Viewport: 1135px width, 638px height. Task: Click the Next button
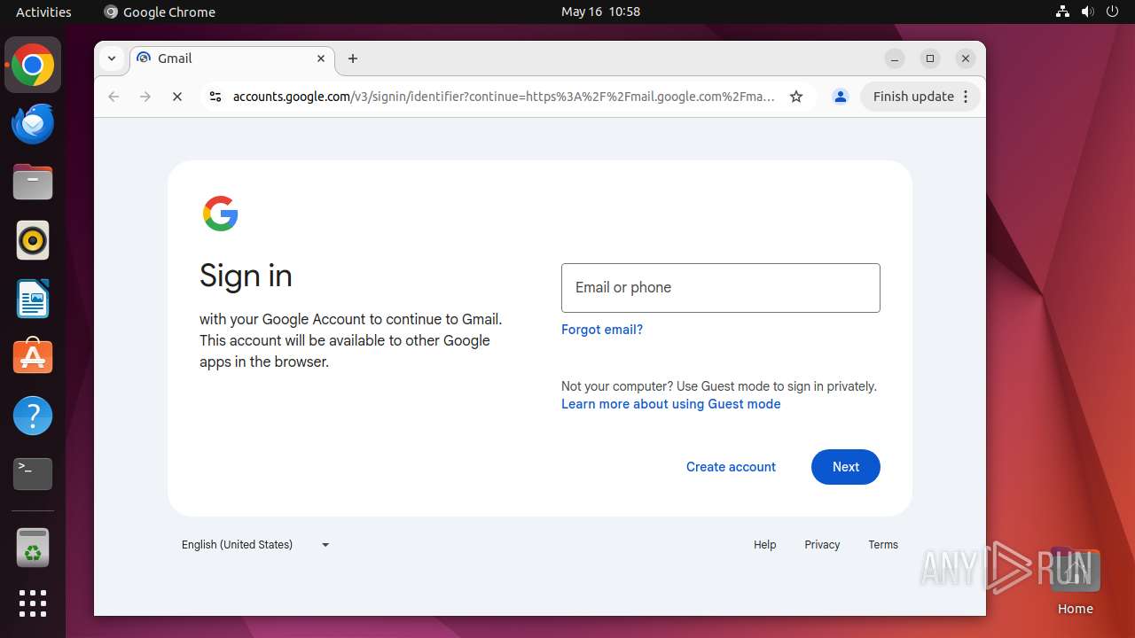click(846, 467)
